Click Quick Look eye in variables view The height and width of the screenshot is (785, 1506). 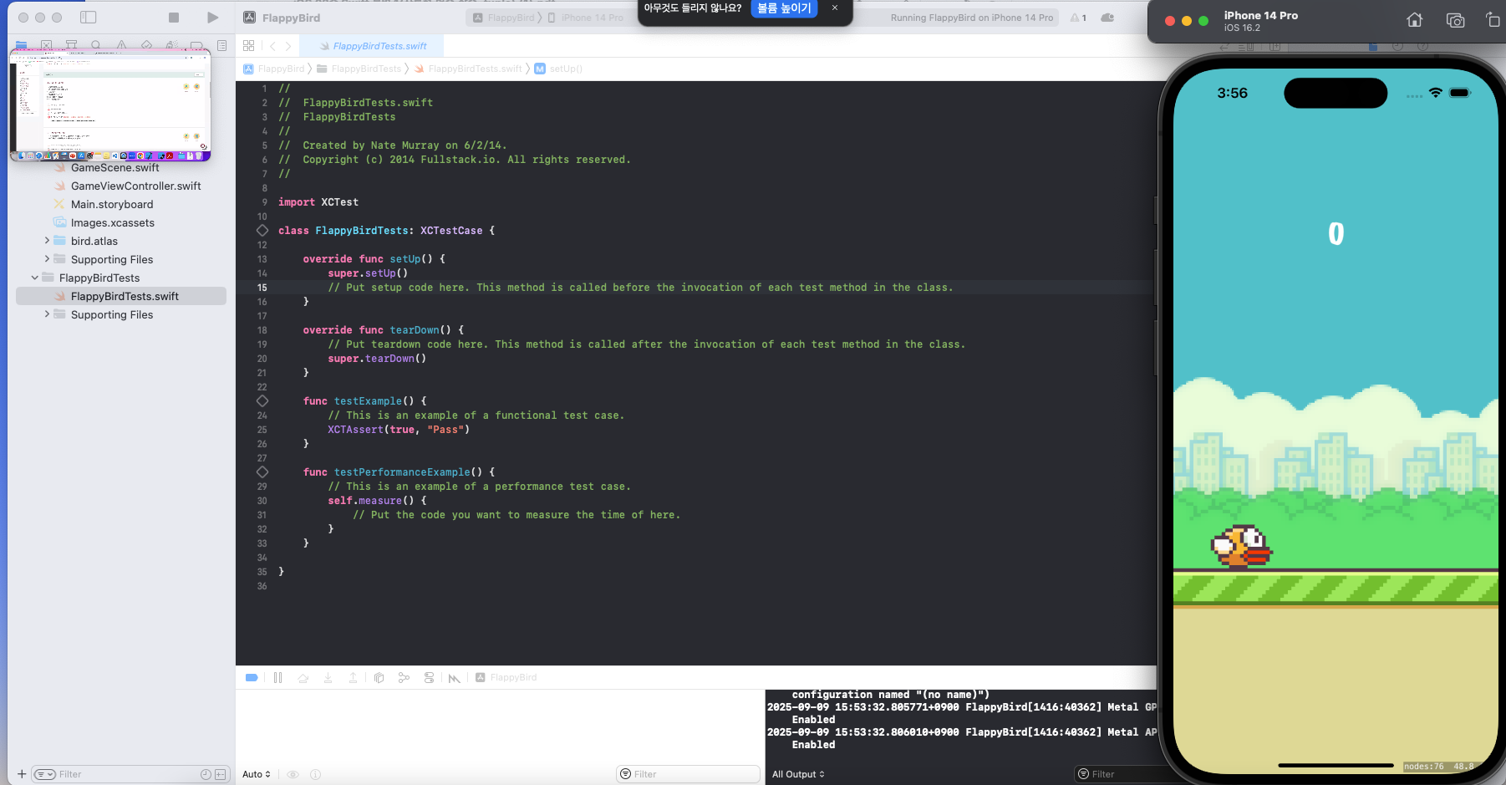[x=293, y=774]
